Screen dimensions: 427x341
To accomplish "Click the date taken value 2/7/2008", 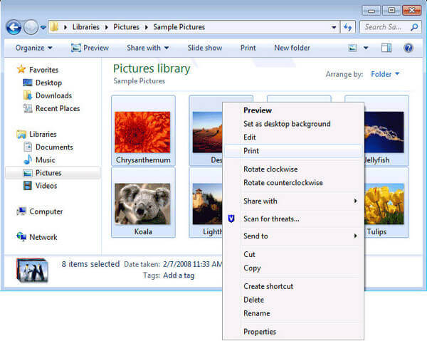I will coord(193,264).
